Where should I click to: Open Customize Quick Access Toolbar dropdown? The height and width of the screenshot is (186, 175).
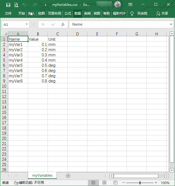tap(45, 5)
